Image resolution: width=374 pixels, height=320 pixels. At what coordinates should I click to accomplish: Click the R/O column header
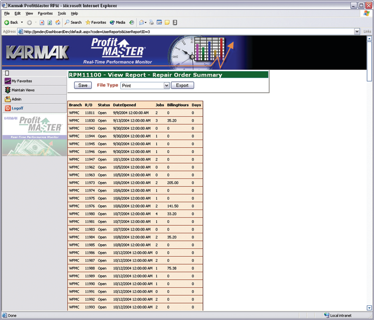[x=89, y=105]
